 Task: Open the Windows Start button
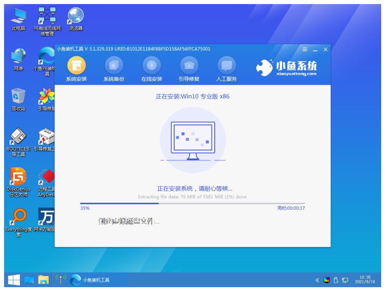pos(13,280)
